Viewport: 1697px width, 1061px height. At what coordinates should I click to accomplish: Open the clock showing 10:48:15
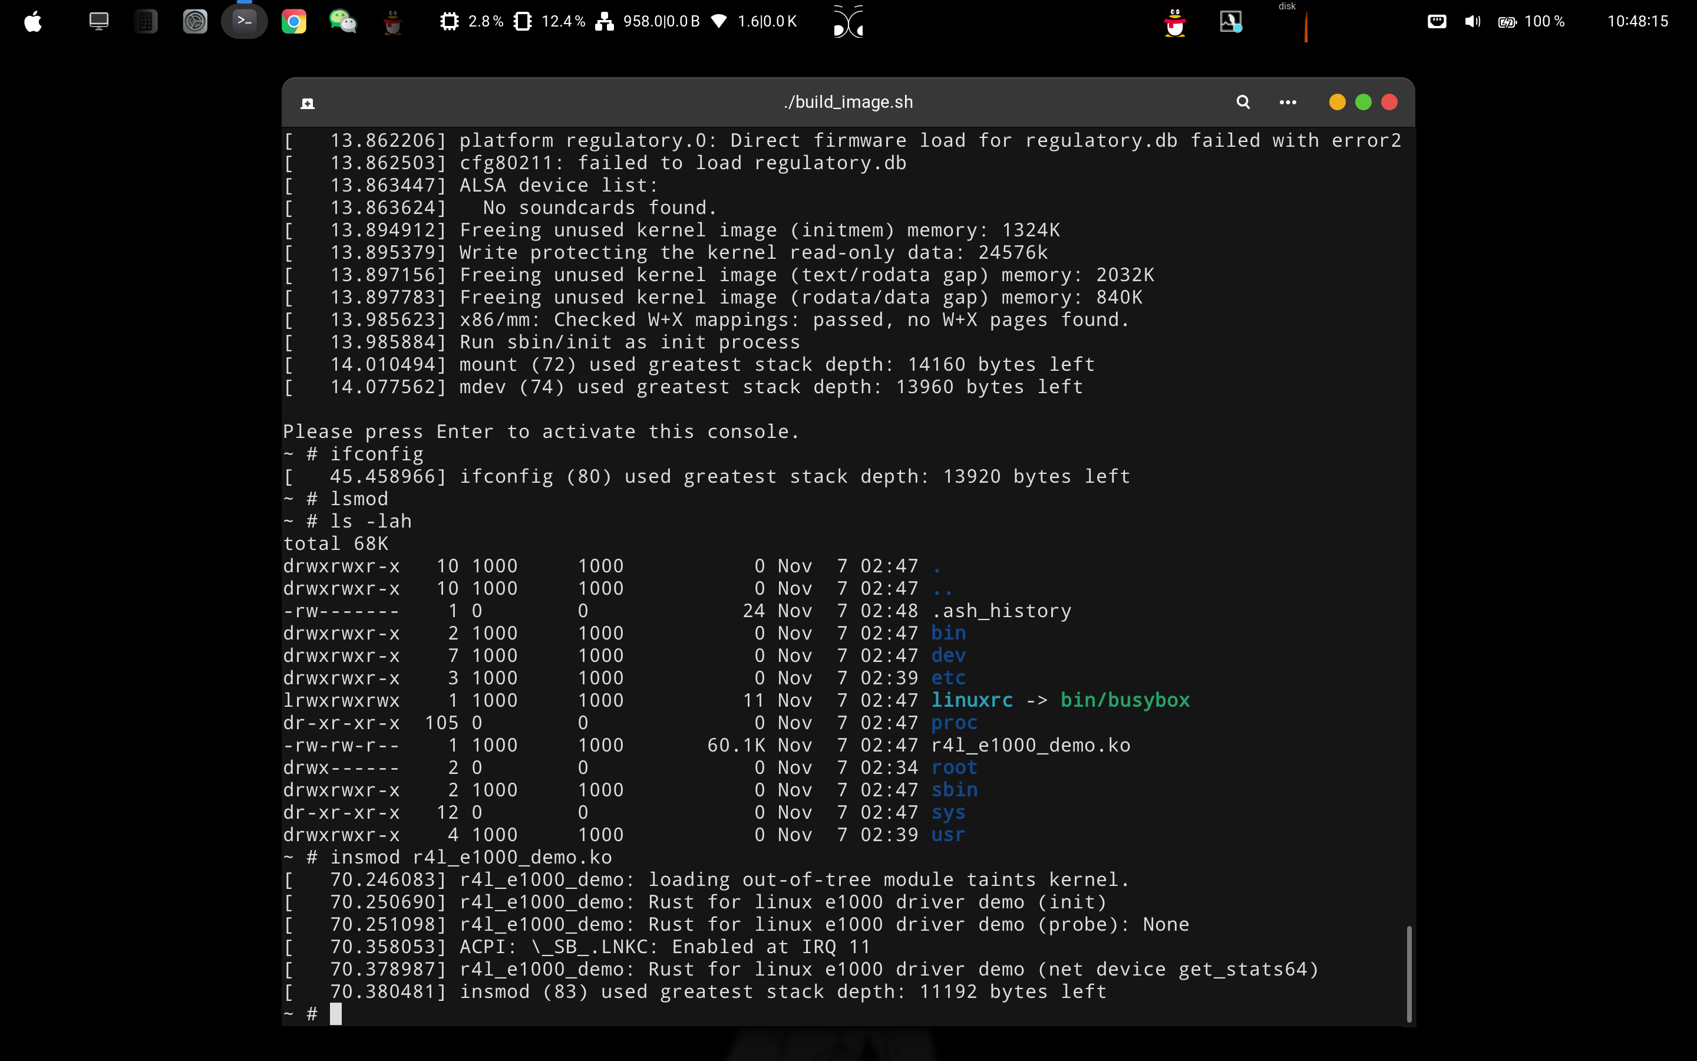(1637, 22)
